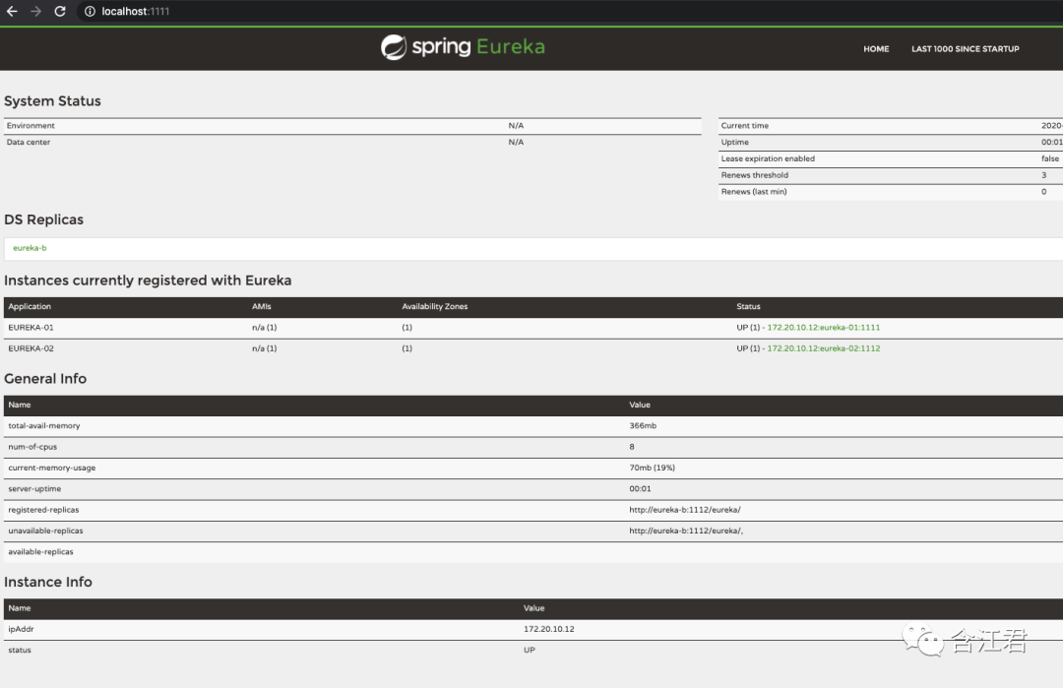The height and width of the screenshot is (688, 1063).
Task: Click the registered-replicas URL value
Action: coord(685,510)
